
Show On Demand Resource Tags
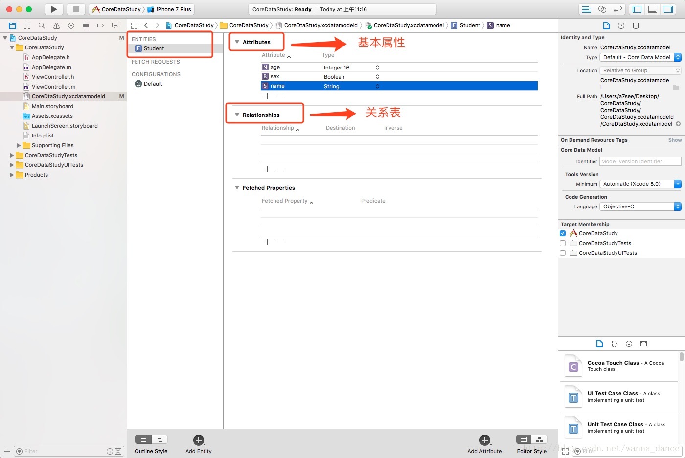click(x=675, y=140)
